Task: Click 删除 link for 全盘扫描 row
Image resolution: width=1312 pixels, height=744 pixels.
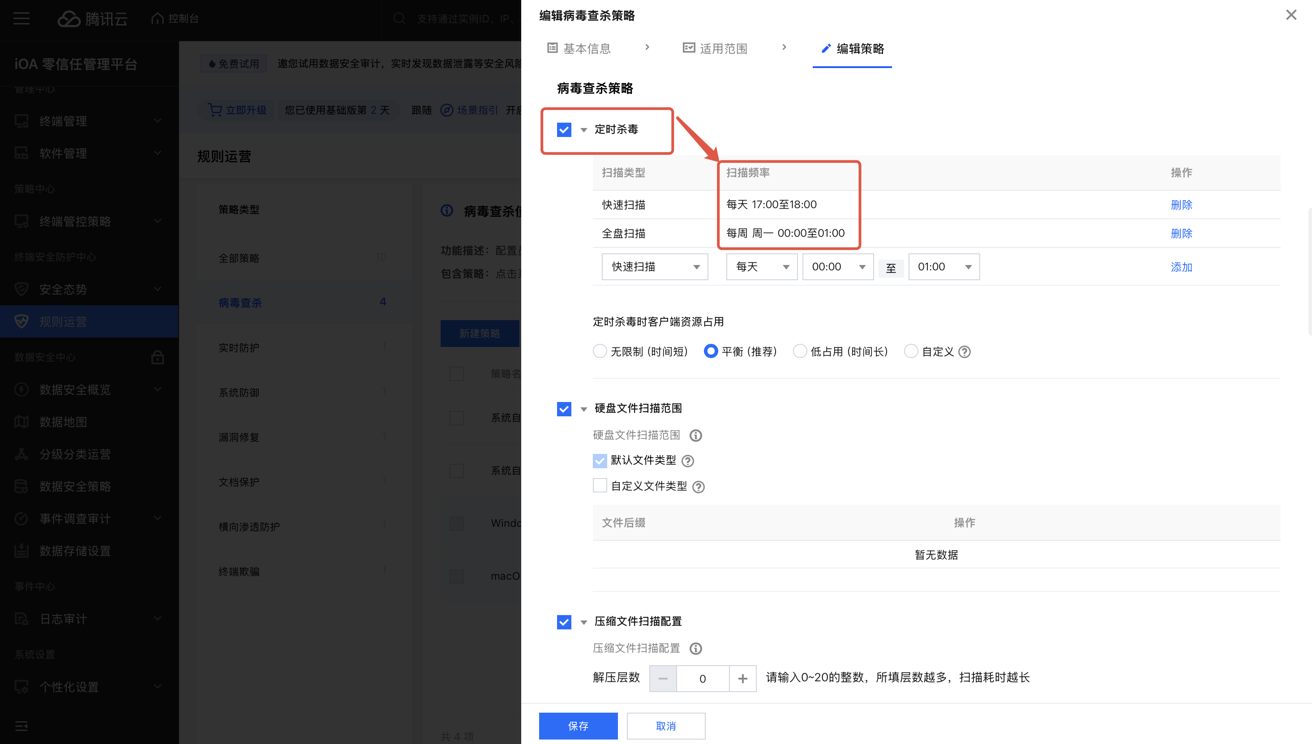Action: click(x=1181, y=234)
